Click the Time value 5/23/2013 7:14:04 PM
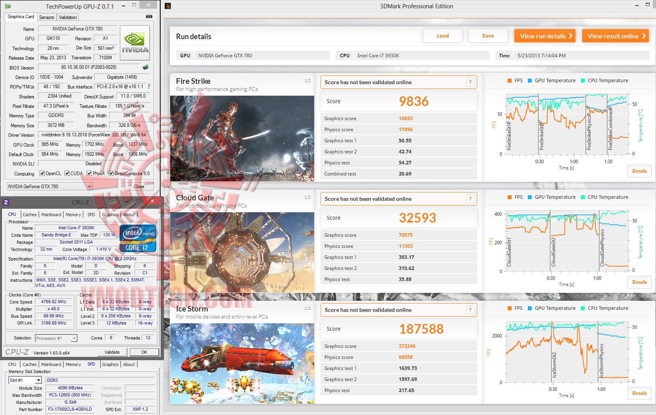Screen dimensions: 656x415 (542, 56)
